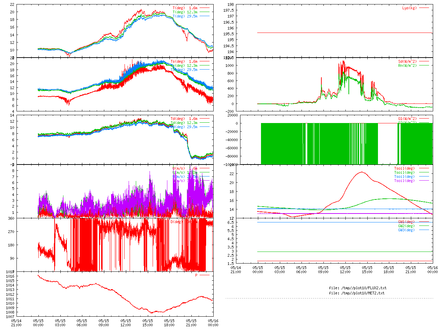Click the '05/15 06:00' label under the GW plot
This screenshot has height=329, width=439.
(x=301, y=270)
